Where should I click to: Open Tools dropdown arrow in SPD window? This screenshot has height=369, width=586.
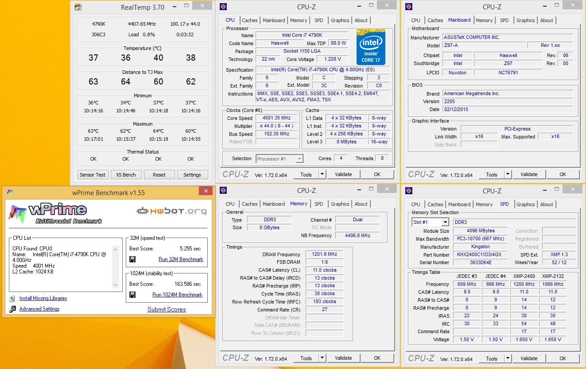[x=508, y=358]
